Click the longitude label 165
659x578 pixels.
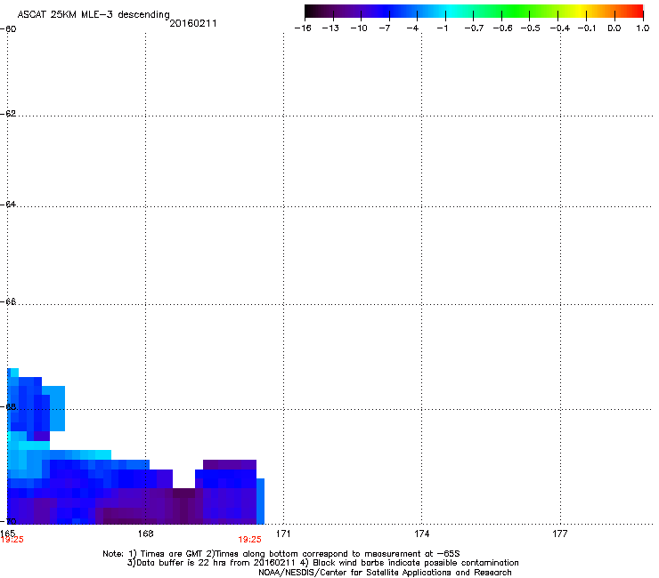[7, 533]
